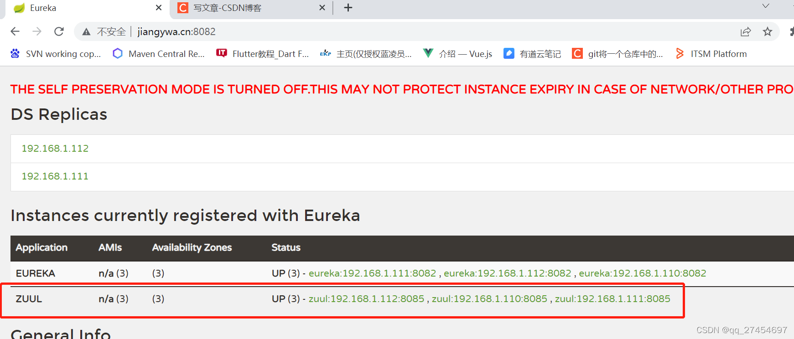This screenshot has width=794, height=339.
Task: Switch to the 写文章-CSDN博客 tab
Action: pos(251,8)
